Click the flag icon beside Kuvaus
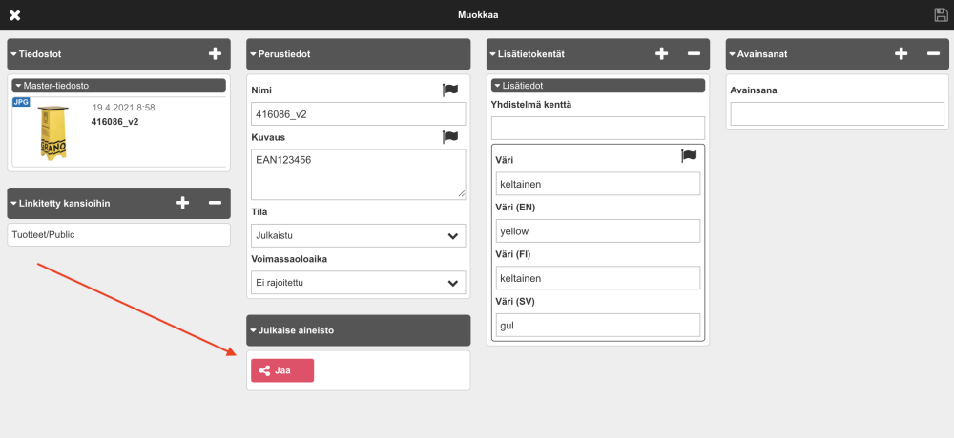The image size is (954, 438). tap(450, 137)
